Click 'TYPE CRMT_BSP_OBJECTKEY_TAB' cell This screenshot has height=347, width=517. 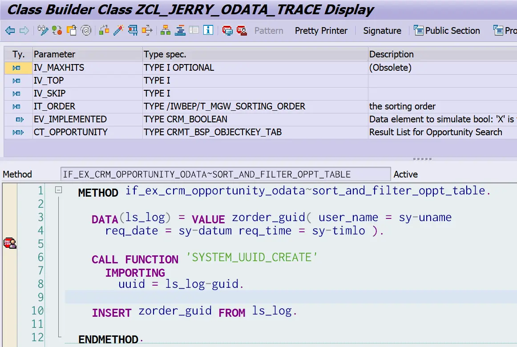point(255,132)
